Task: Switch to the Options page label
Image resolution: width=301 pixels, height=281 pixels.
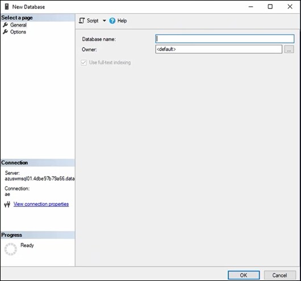Action: pyautogui.click(x=18, y=32)
